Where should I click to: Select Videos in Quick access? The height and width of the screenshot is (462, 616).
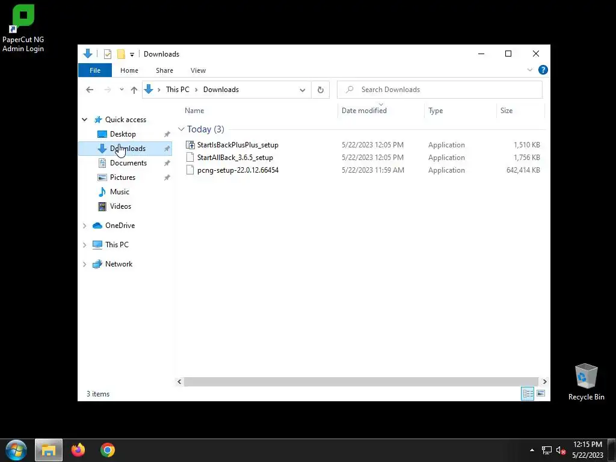[x=120, y=206]
